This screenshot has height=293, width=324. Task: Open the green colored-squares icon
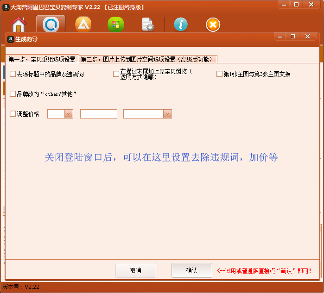click(x=116, y=25)
